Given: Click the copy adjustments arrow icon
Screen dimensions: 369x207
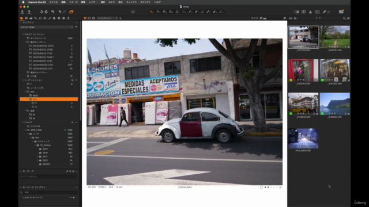Looking at the screenshot, I should tap(325, 11).
